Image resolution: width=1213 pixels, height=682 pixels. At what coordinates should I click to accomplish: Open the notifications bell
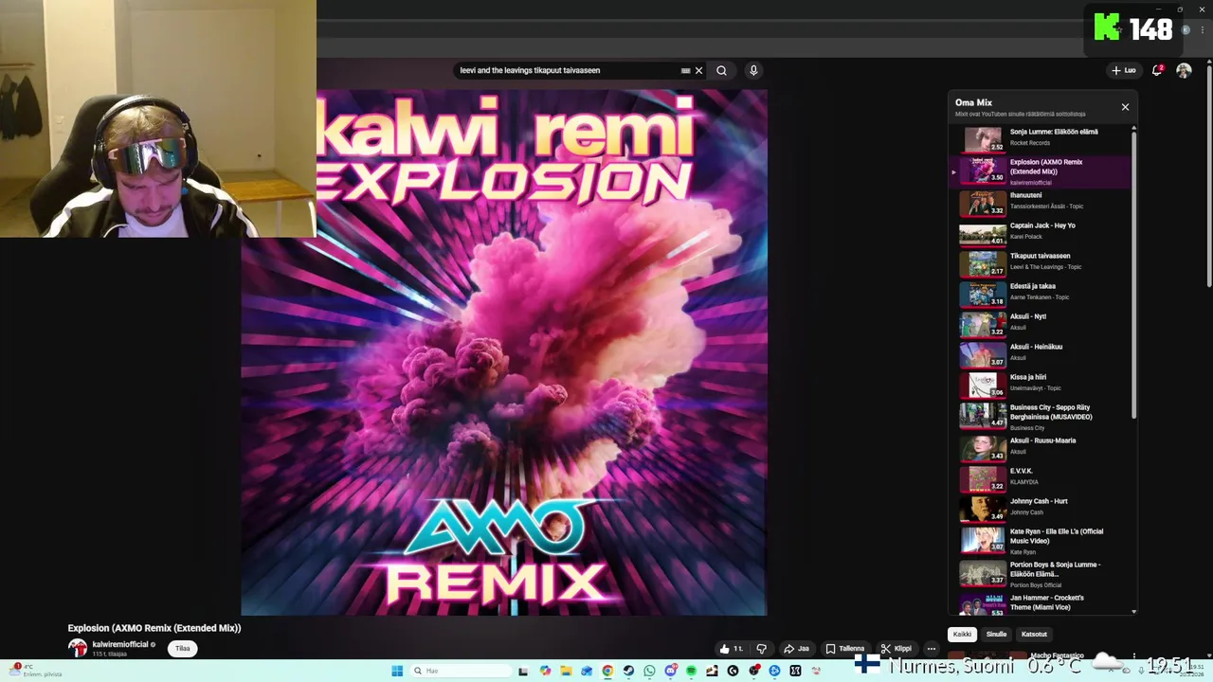click(1157, 70)
